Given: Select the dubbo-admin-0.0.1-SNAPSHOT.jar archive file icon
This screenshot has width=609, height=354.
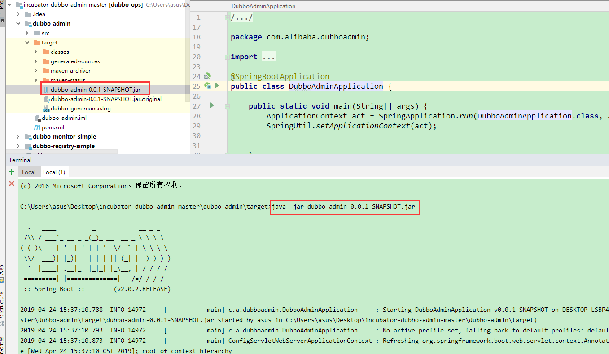Looking at the screenshot, I should [x=46, y=90].
